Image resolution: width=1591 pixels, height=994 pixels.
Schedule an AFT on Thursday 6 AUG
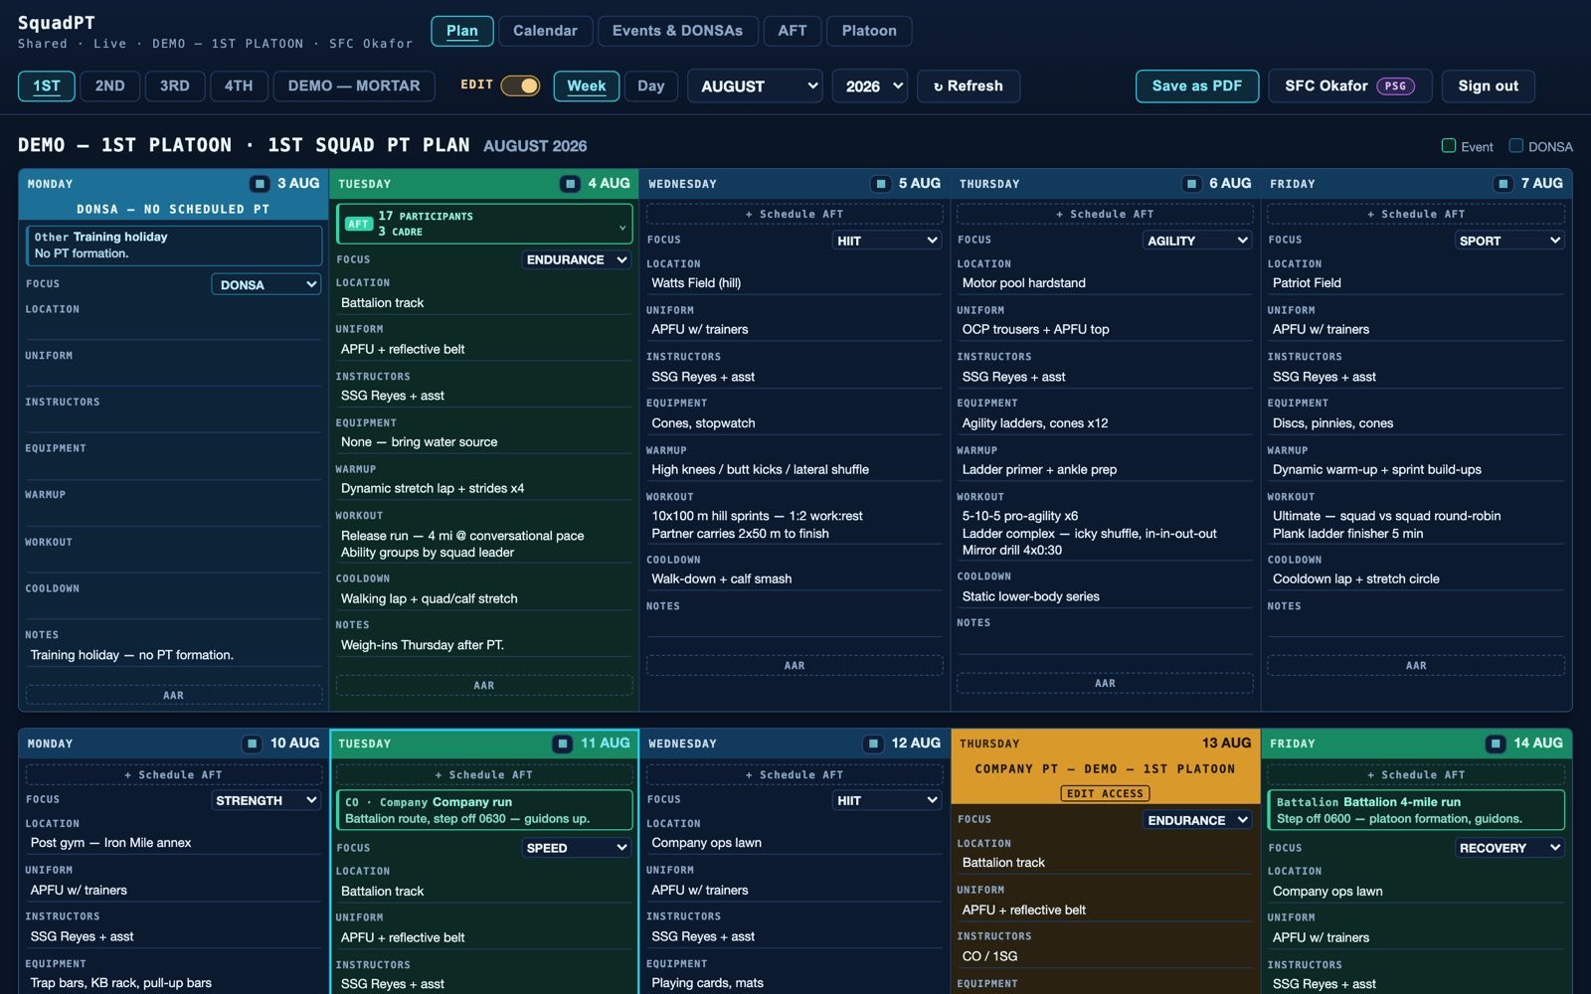pyautogui.click(x=1105, y=214)
